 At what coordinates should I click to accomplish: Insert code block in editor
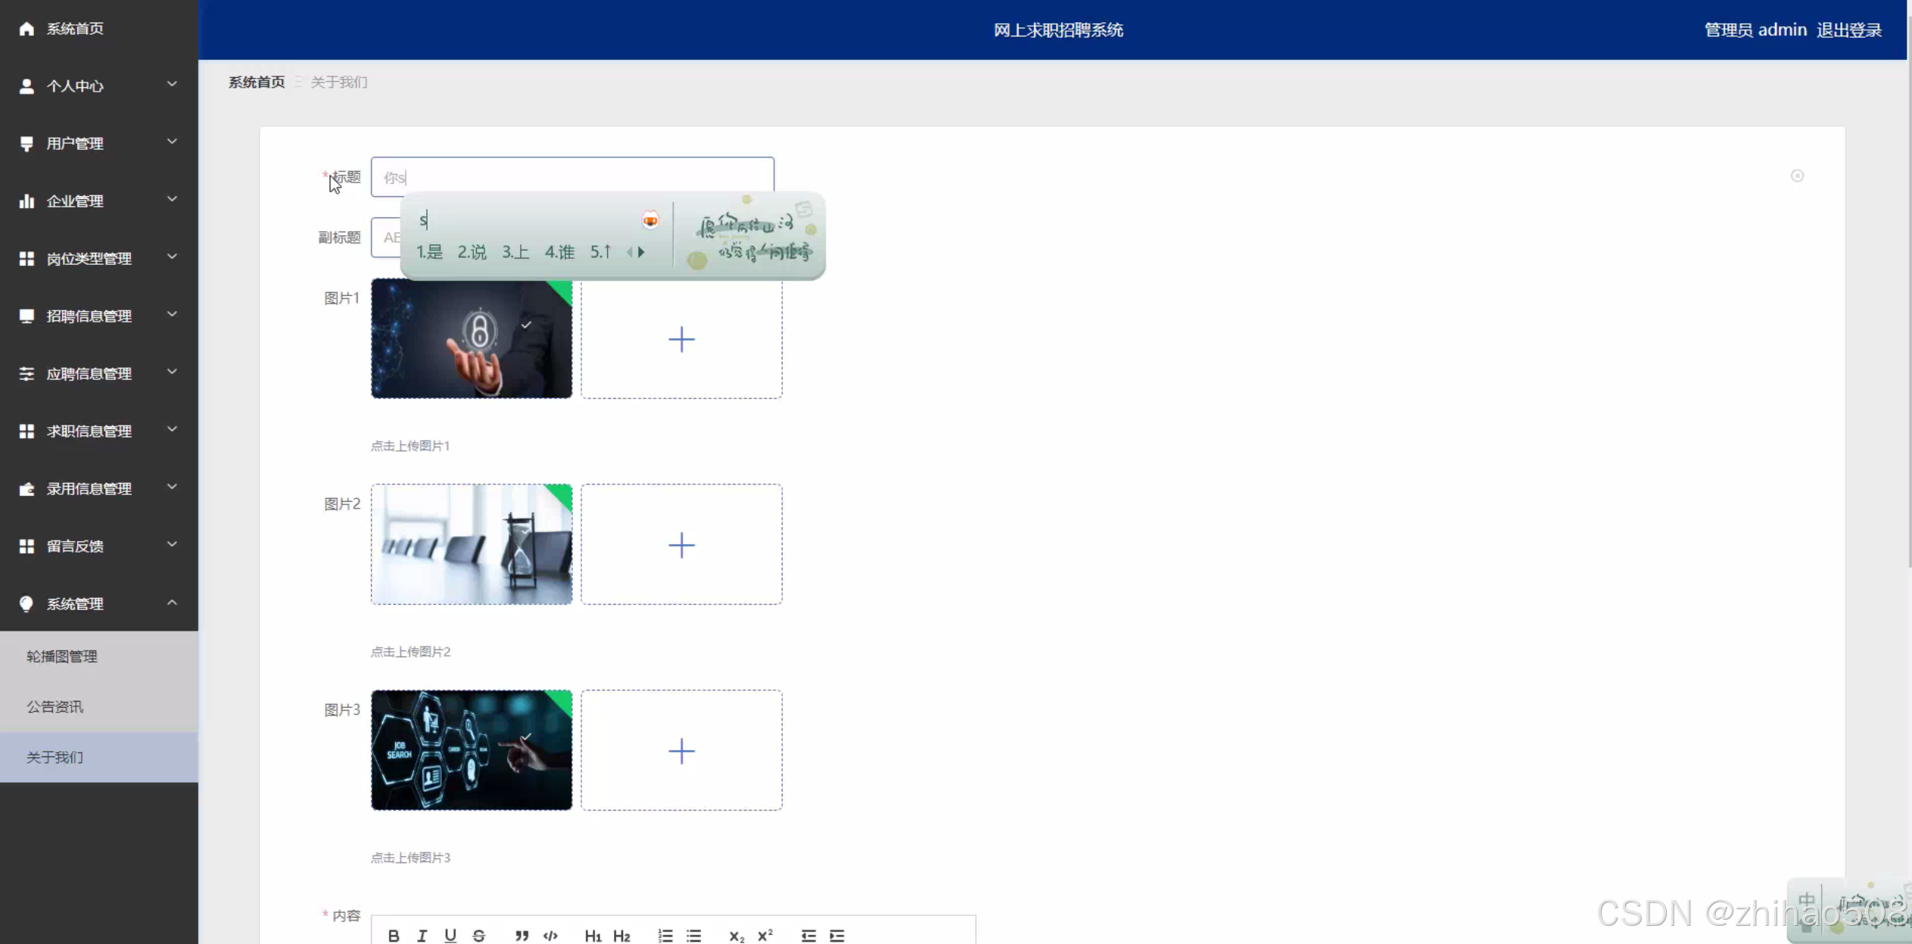pos(550,936)
